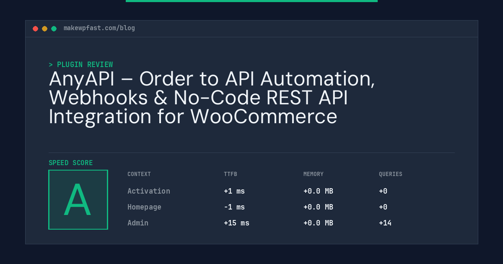
Task: Click the Homepage memory value '+0.0 MB'
Action: (x=318, y=207)
